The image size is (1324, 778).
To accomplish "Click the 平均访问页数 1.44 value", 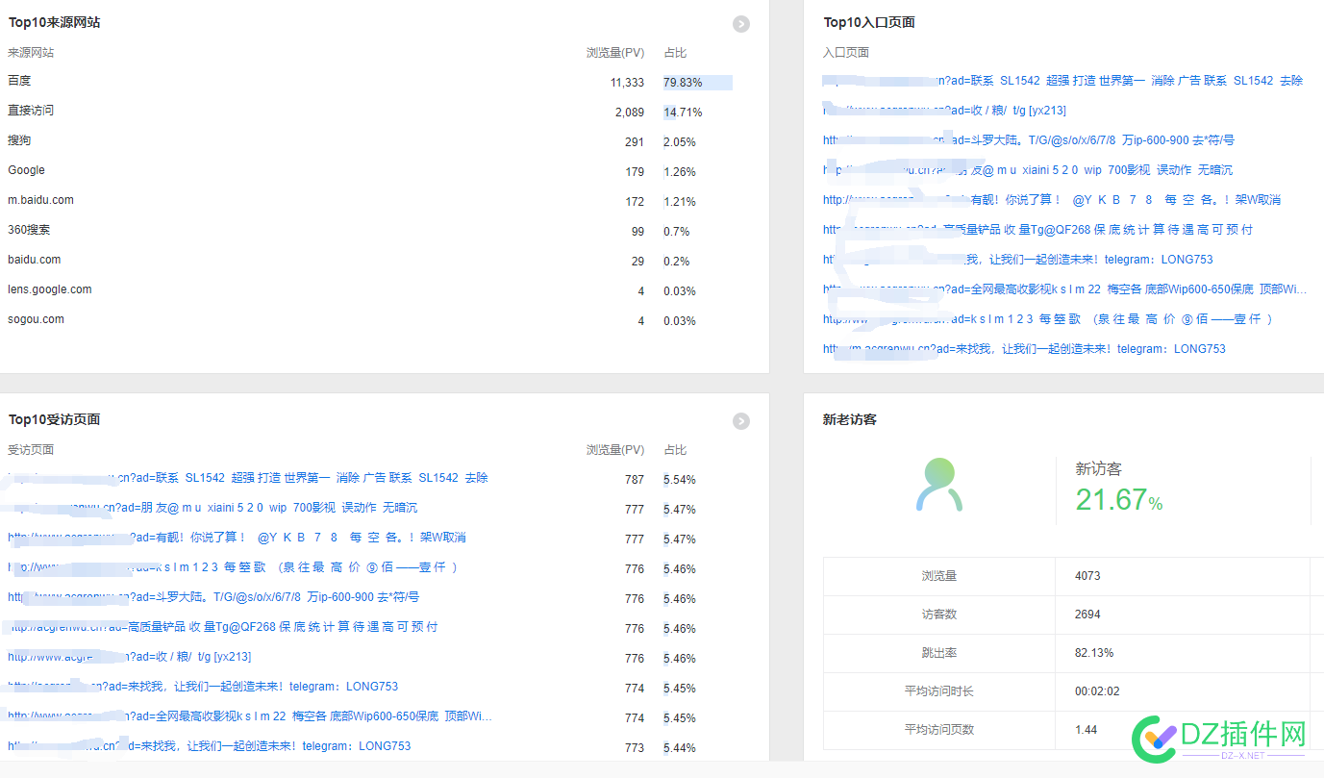I will click(x=1086, y=730).
